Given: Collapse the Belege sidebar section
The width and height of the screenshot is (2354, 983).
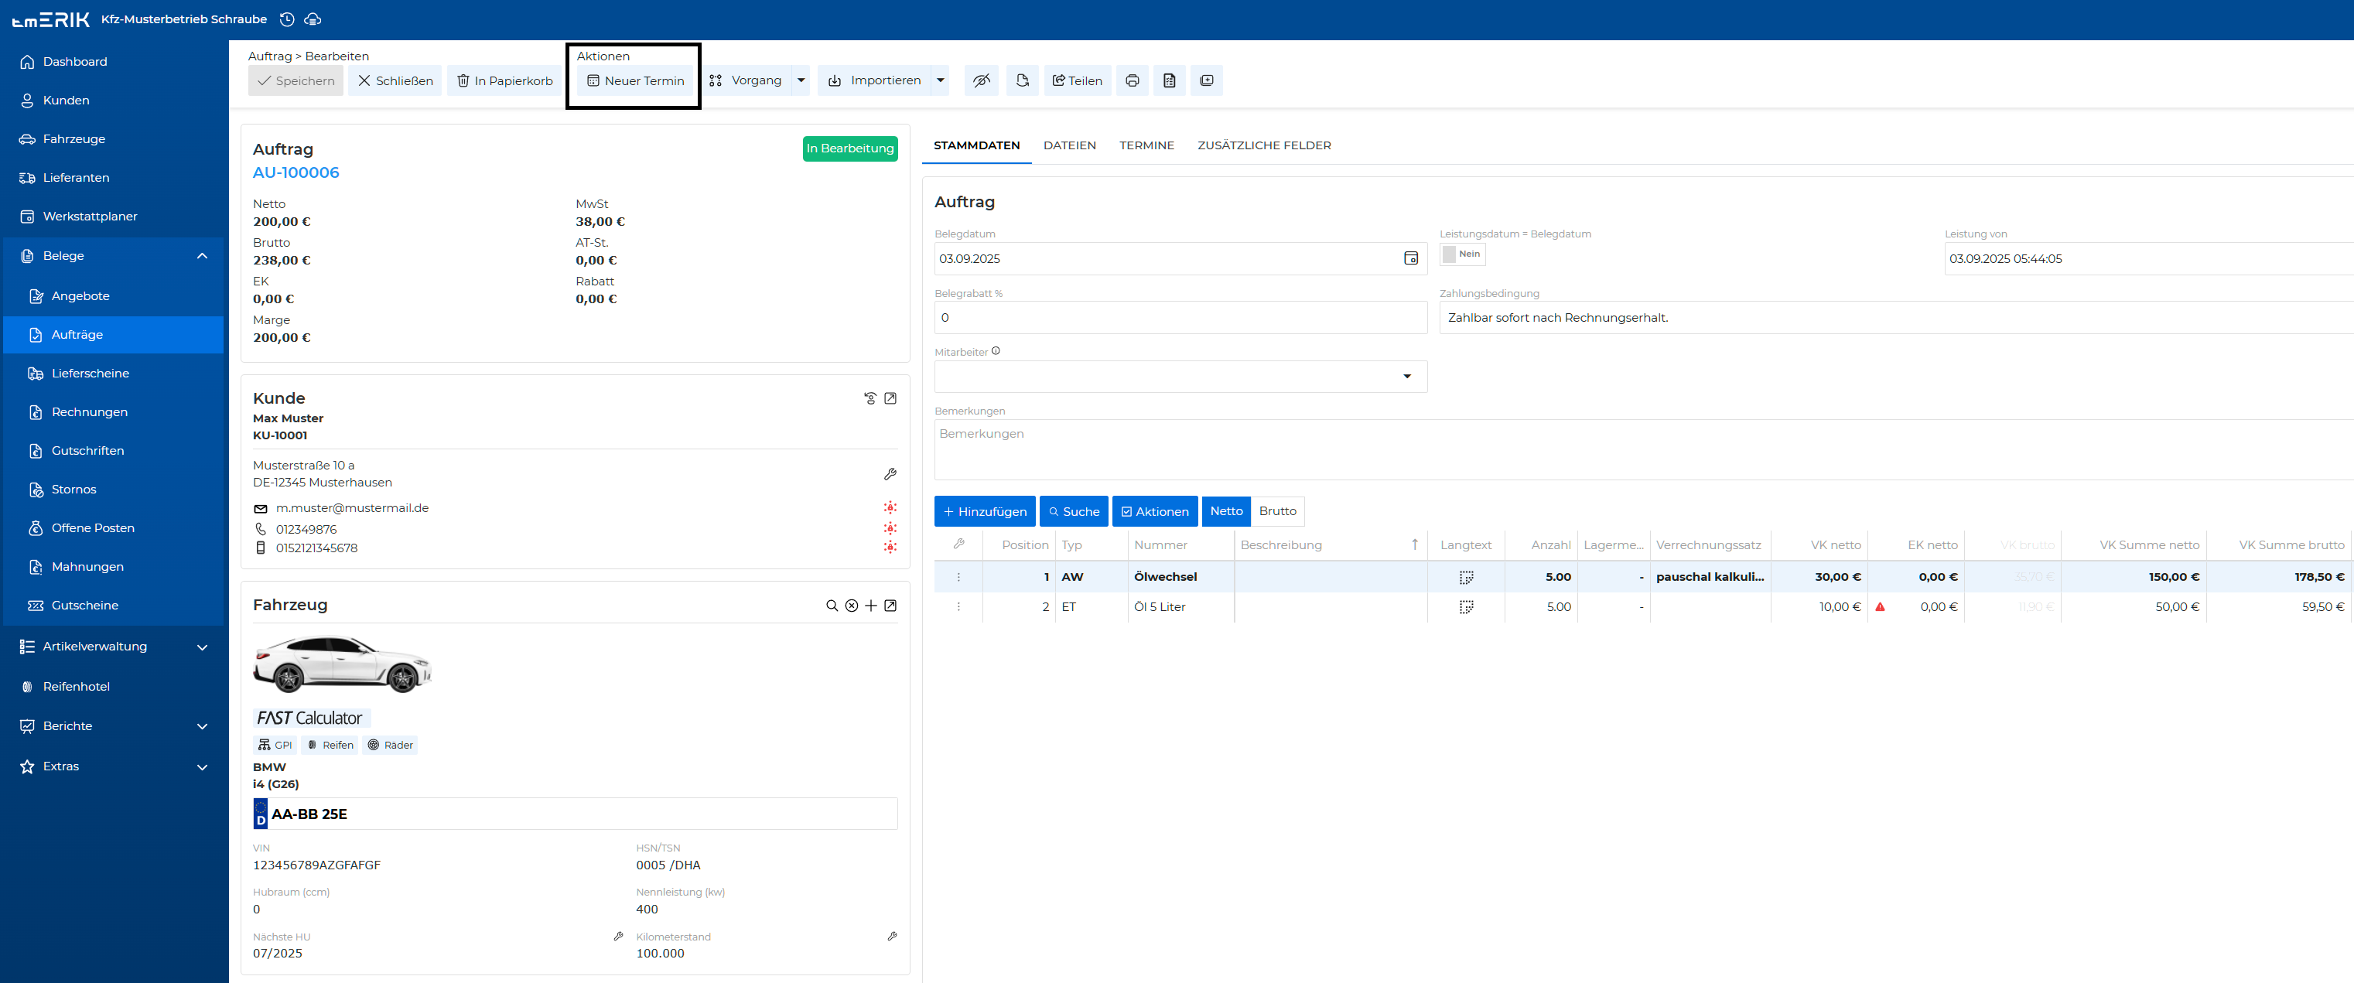Looking at the screenshot, I should pos(202,256).
